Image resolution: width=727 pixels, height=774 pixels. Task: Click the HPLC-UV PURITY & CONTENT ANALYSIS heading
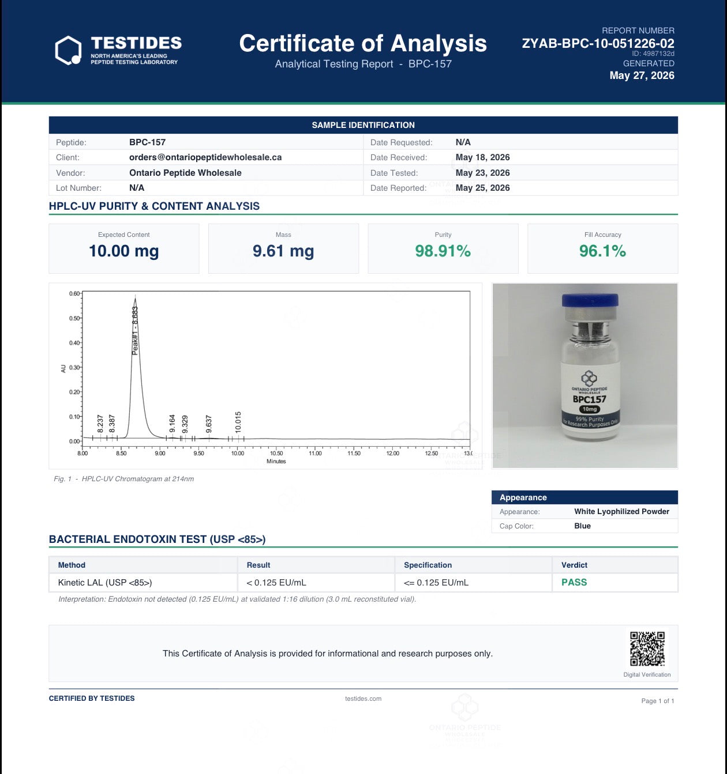154,206
